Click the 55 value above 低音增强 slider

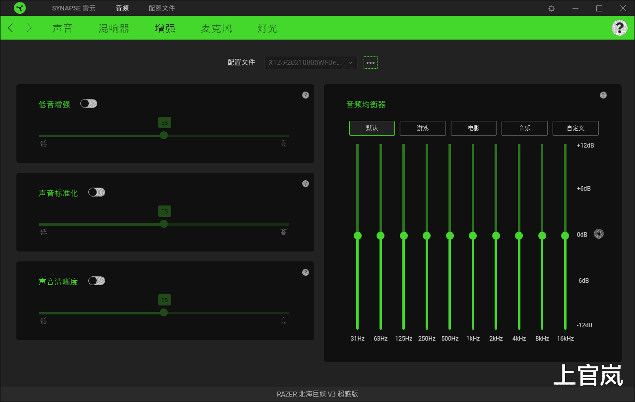point(165,123)
